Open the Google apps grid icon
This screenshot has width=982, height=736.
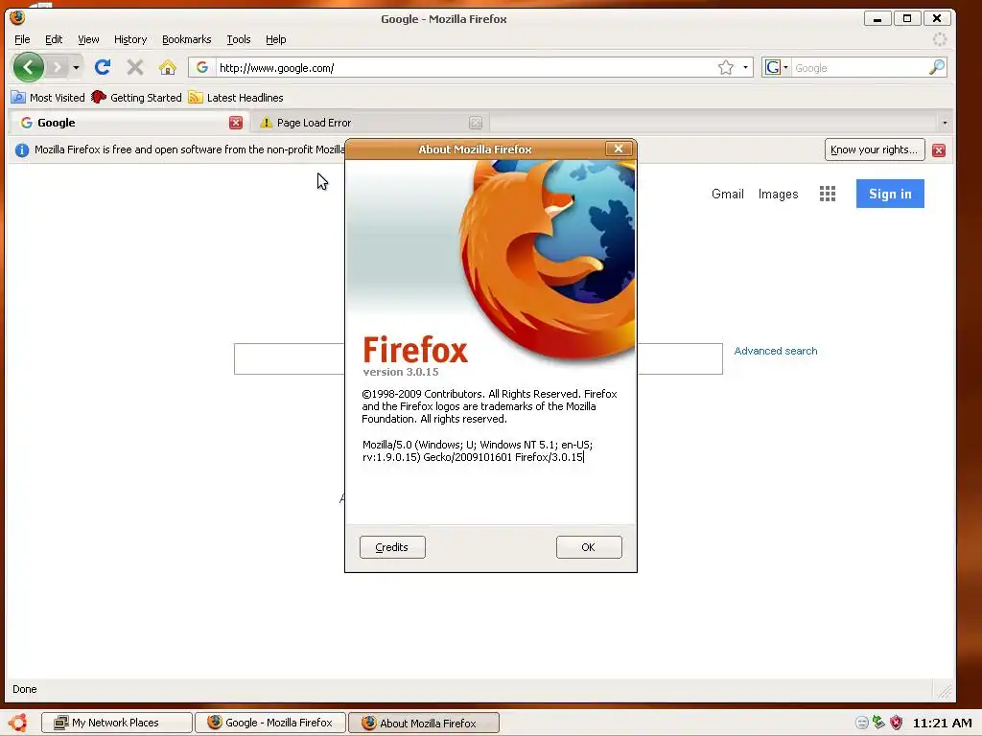pyautogui.click(x=828, y=194)
